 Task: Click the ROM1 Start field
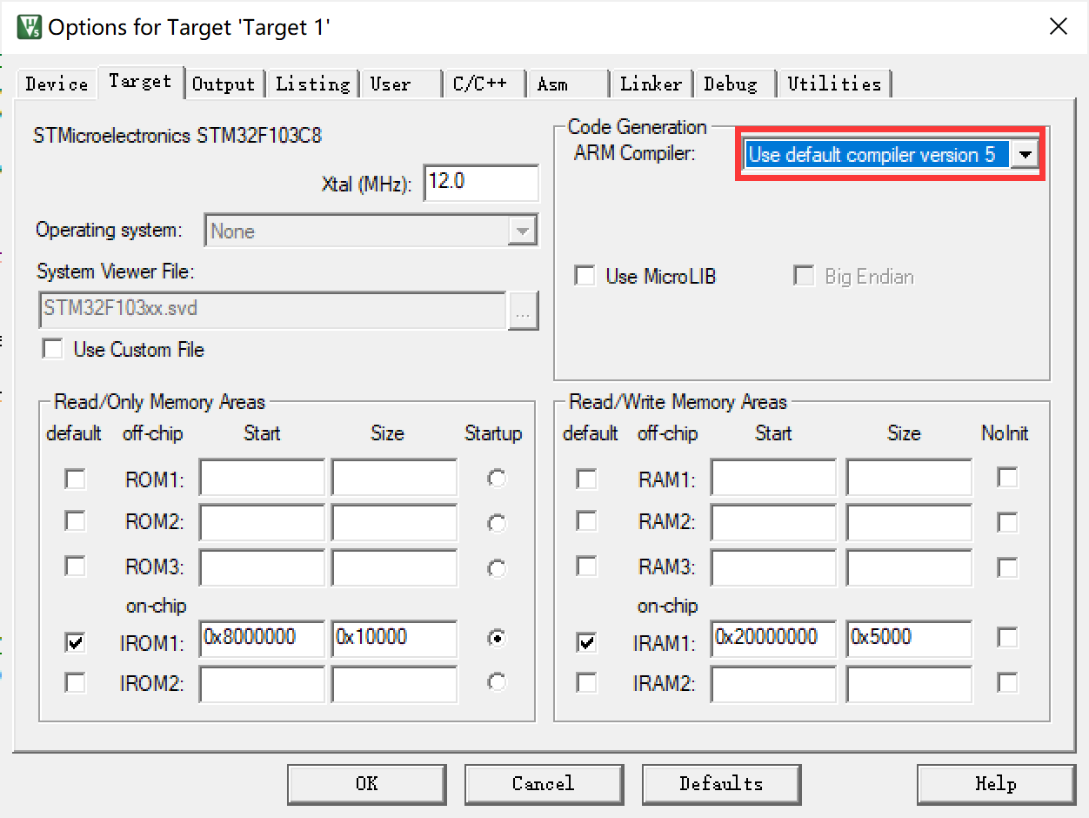262,479
